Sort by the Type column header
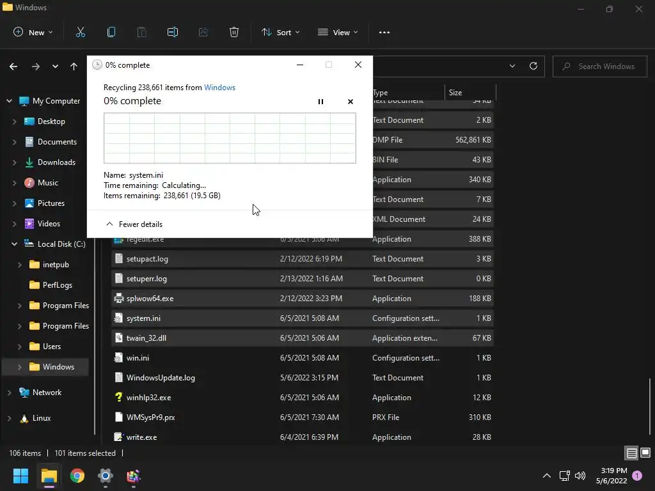This screenshot has height=491, width=655. pos(407,92)
